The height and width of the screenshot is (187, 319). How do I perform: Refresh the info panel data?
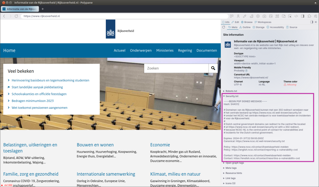coord(224,27)
